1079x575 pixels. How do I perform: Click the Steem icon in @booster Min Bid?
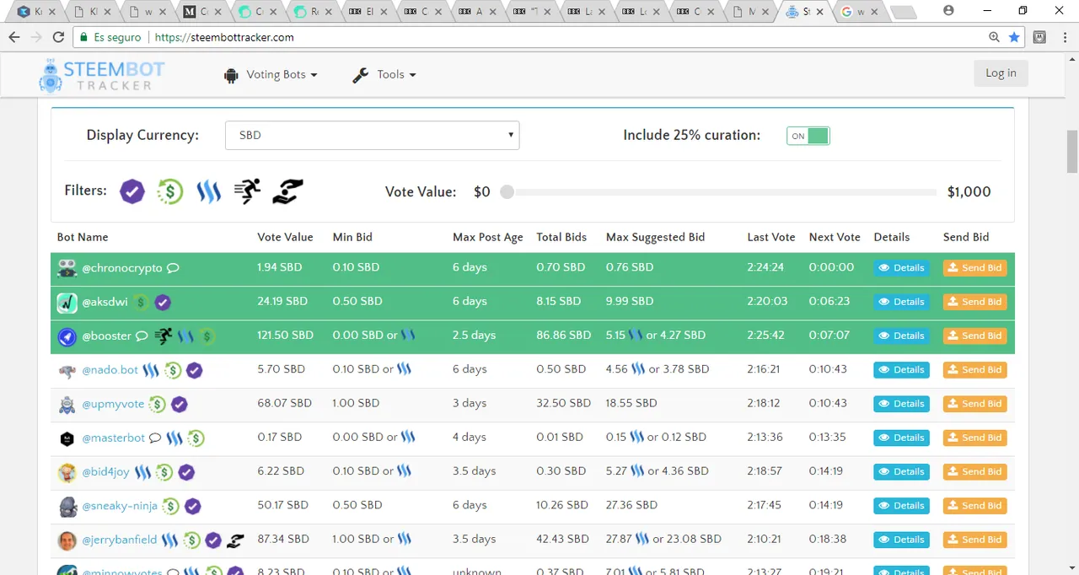(x=408, y=335)
